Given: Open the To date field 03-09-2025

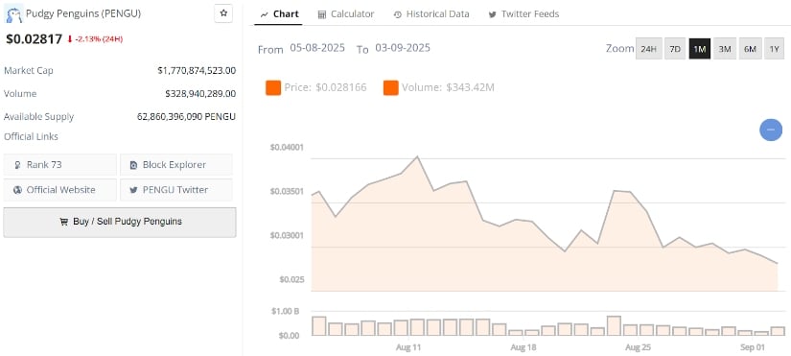Looking at the screenshot, I should (x=403, y=48).
